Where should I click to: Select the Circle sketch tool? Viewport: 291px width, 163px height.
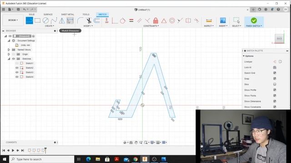45,20
